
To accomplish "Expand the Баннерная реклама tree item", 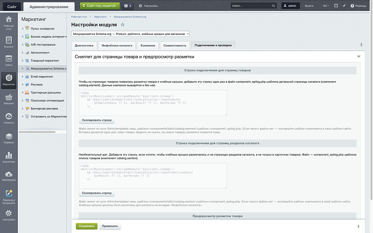I will point(23,108).
